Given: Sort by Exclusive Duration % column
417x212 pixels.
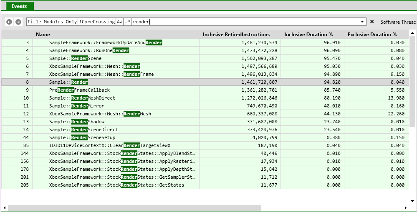Looking at the screenshot, I should (x=372, y=35).
